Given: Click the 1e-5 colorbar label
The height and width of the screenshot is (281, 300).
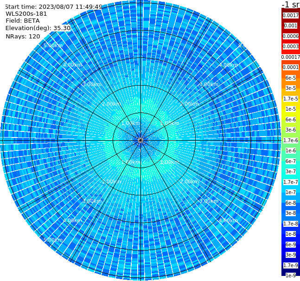Looking at the screenshot, I should coord(291,109).
